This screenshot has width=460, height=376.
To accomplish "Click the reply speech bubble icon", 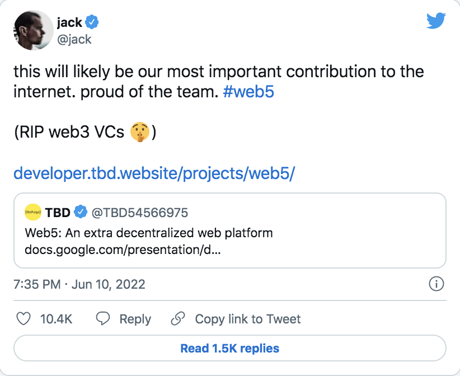I will pos(102,318).
